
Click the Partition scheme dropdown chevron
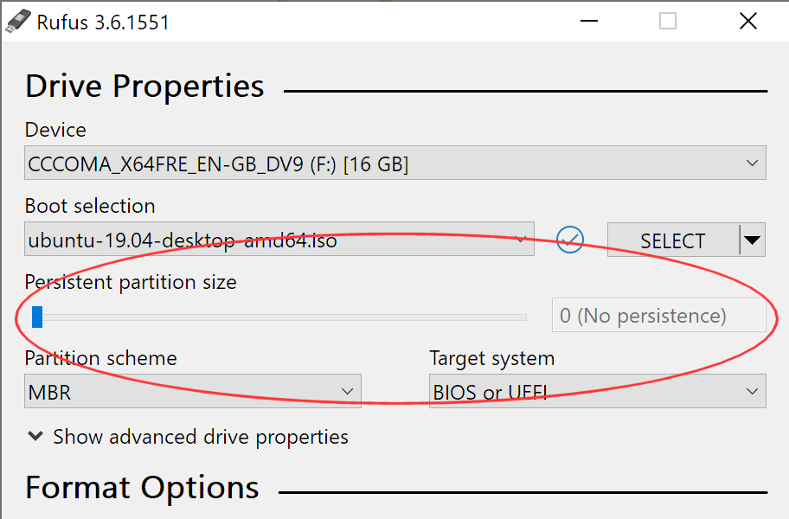pos(347,391)
